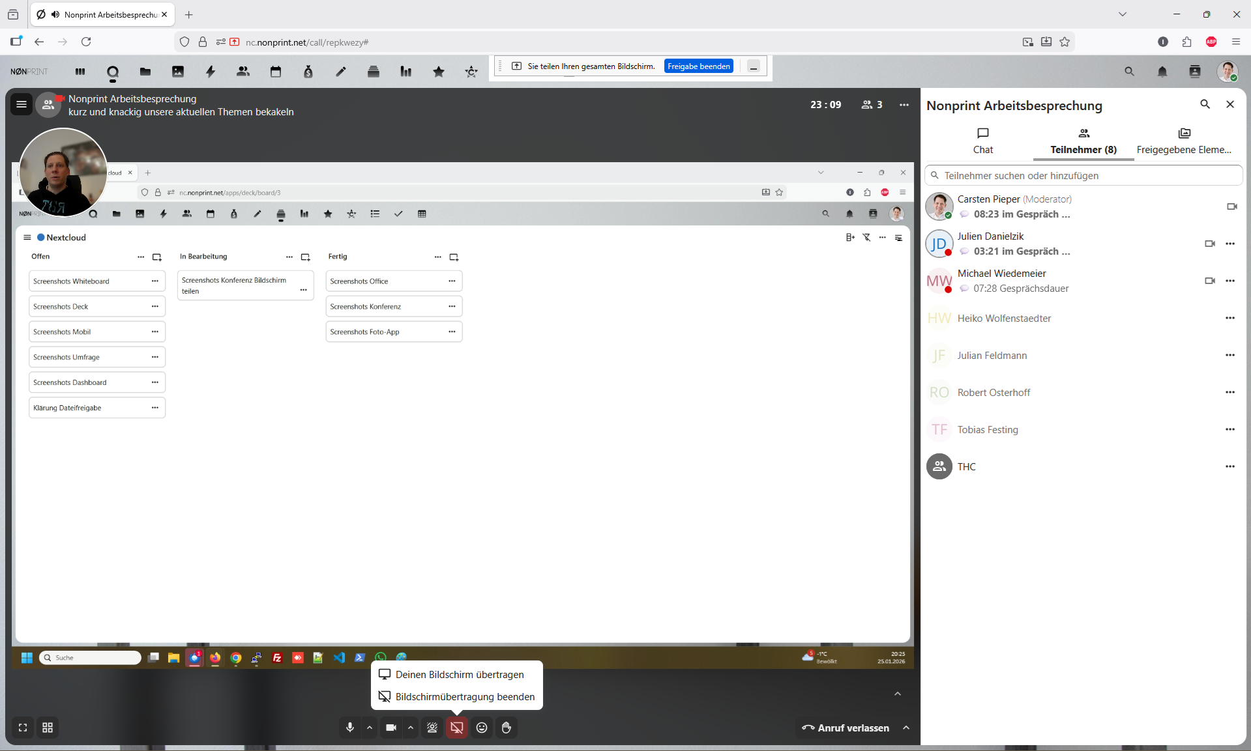This screenshot has width=1251, height=751.
Task: Click the Teilnehmer suchen search field
Action: [1083, 175]
